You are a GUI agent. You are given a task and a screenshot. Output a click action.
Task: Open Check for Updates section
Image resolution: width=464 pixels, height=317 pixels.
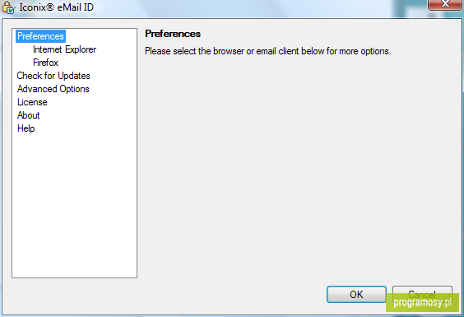[x=53, y=76]
